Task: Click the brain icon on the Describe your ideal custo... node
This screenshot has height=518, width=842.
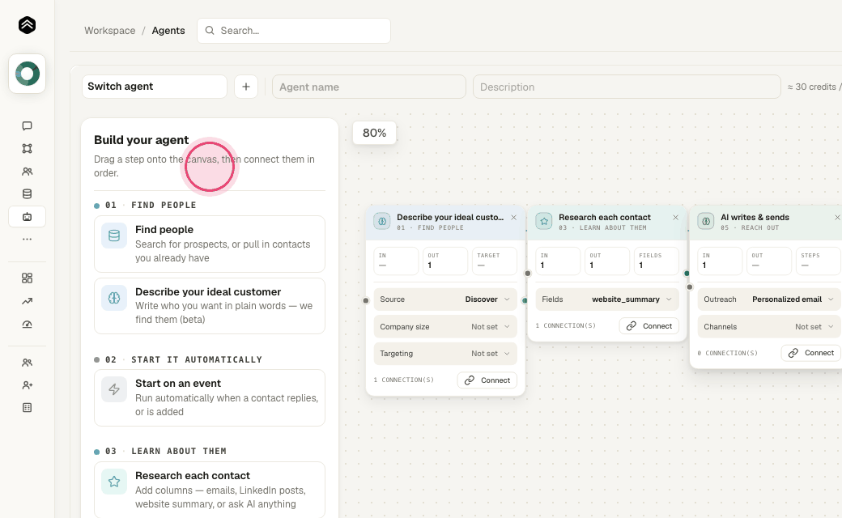Action: (382, 221)
